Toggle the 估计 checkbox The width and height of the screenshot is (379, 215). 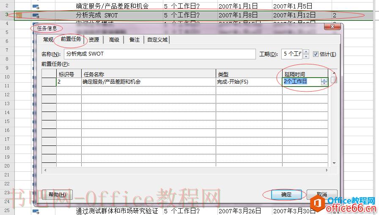pos(316,54)
